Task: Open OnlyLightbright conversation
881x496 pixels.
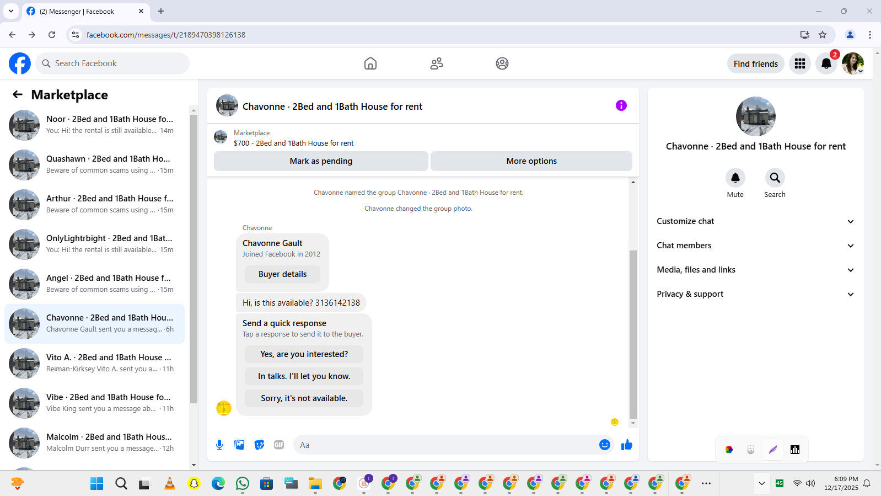Action: (95, 244)
